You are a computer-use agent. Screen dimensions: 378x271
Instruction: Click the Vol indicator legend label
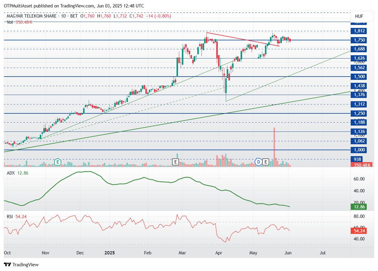[10, 22]
